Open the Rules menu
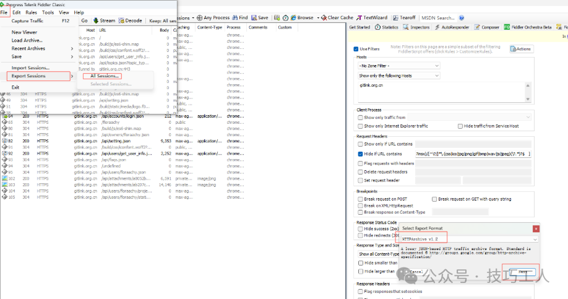Image resolution: width=568 pixels, height=299 pixels. click(x=31, y=12)
